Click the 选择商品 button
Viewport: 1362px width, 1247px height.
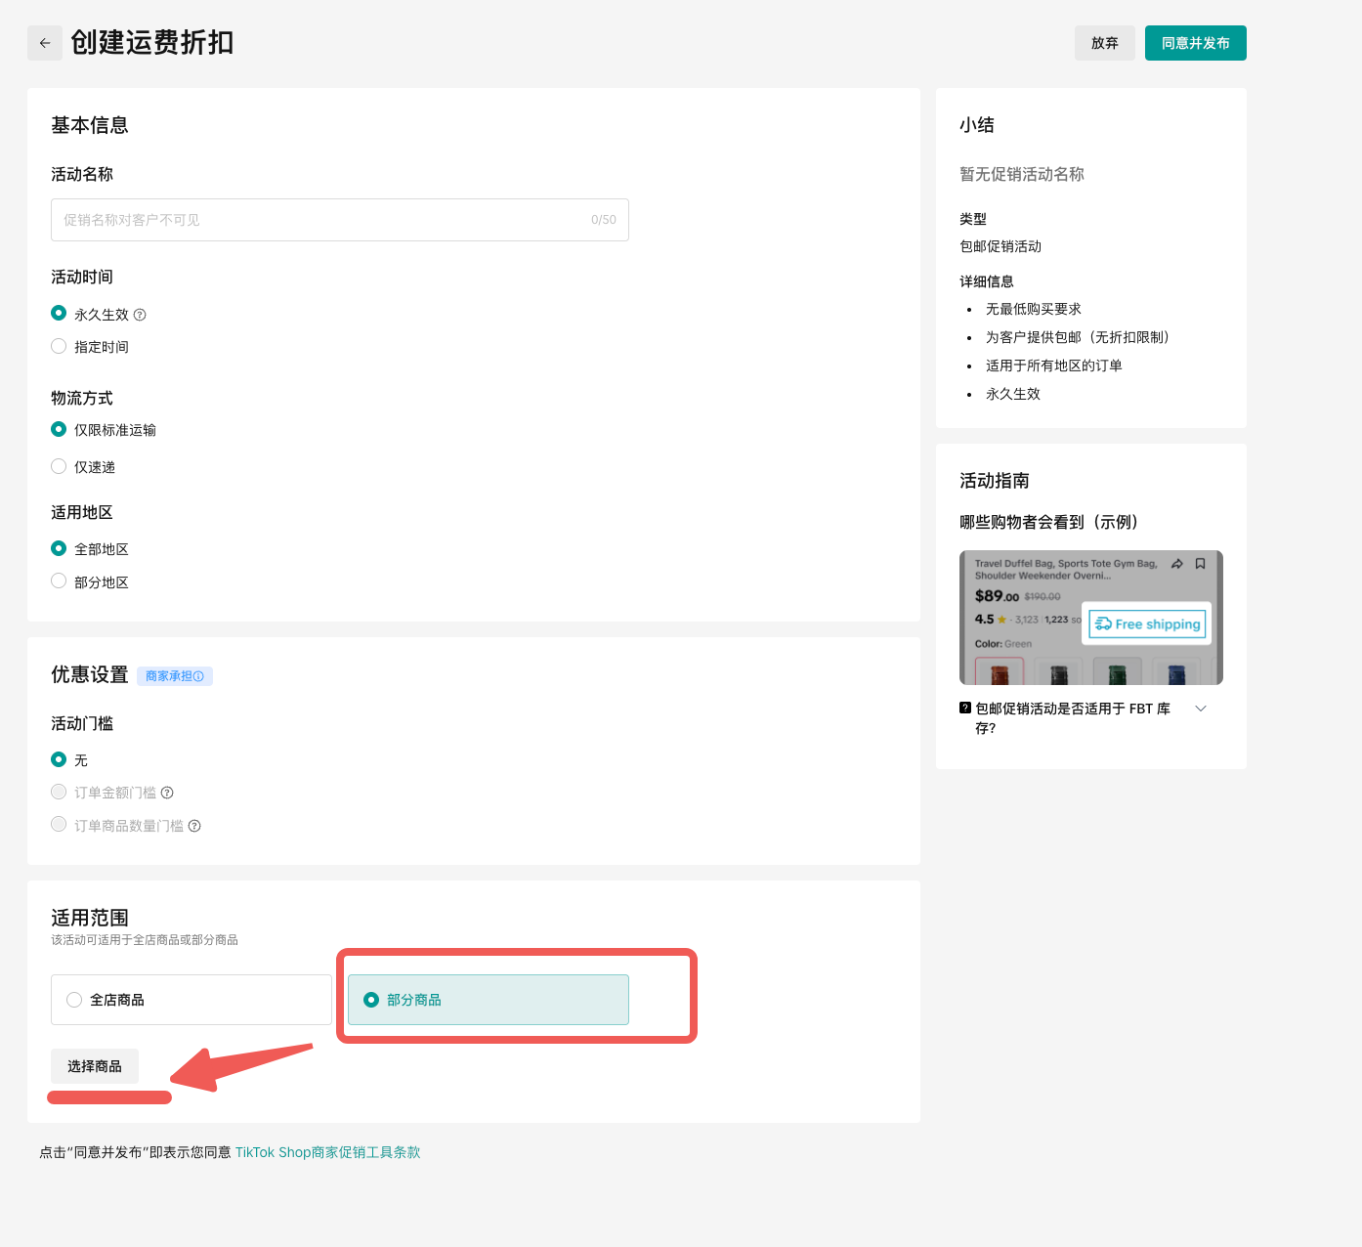click(x=95, y=1066)
